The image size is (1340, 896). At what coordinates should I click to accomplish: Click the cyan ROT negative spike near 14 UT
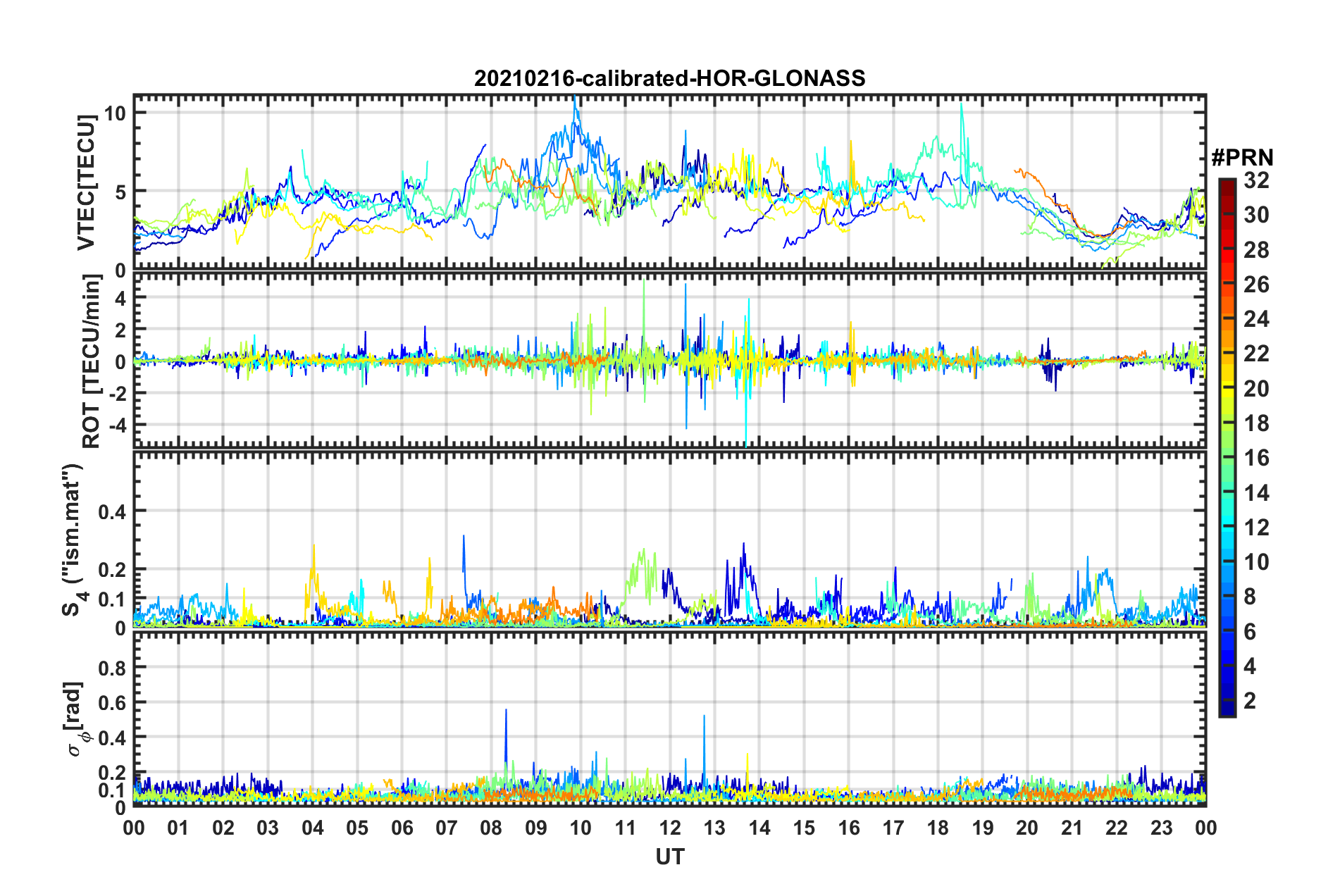tap(745, 430)
